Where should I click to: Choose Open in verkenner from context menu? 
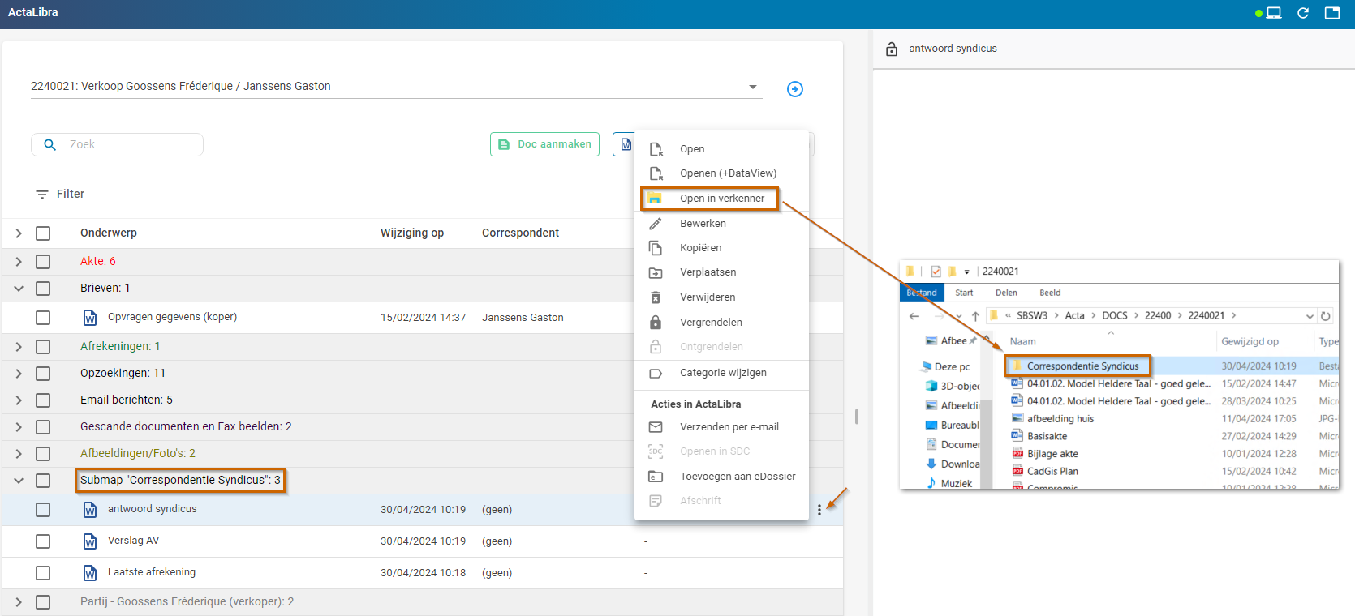click(x=721, y=199)
